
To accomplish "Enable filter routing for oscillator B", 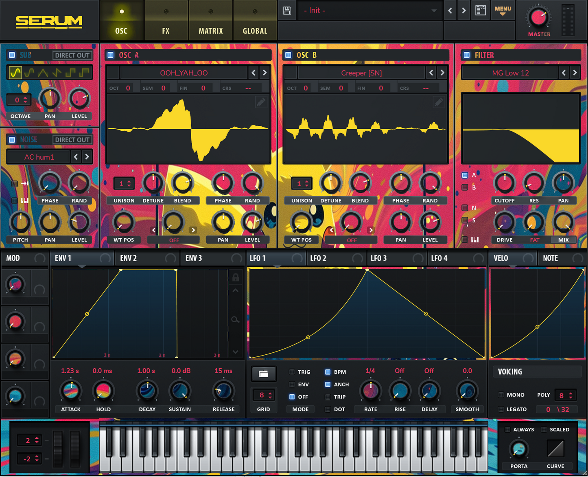I will coord(465,187).
